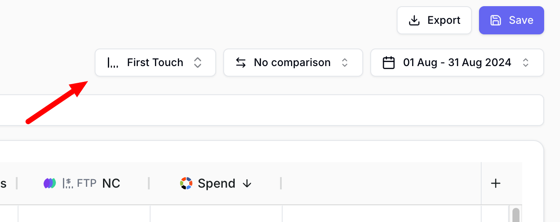Open the 01 Aug - 31 Aug 2024 date picker
The width and height of the screenshot is (560, 222).
(x=457, y=63)
